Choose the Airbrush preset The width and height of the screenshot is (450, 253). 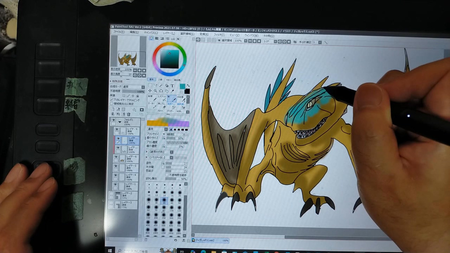point(162,98)
